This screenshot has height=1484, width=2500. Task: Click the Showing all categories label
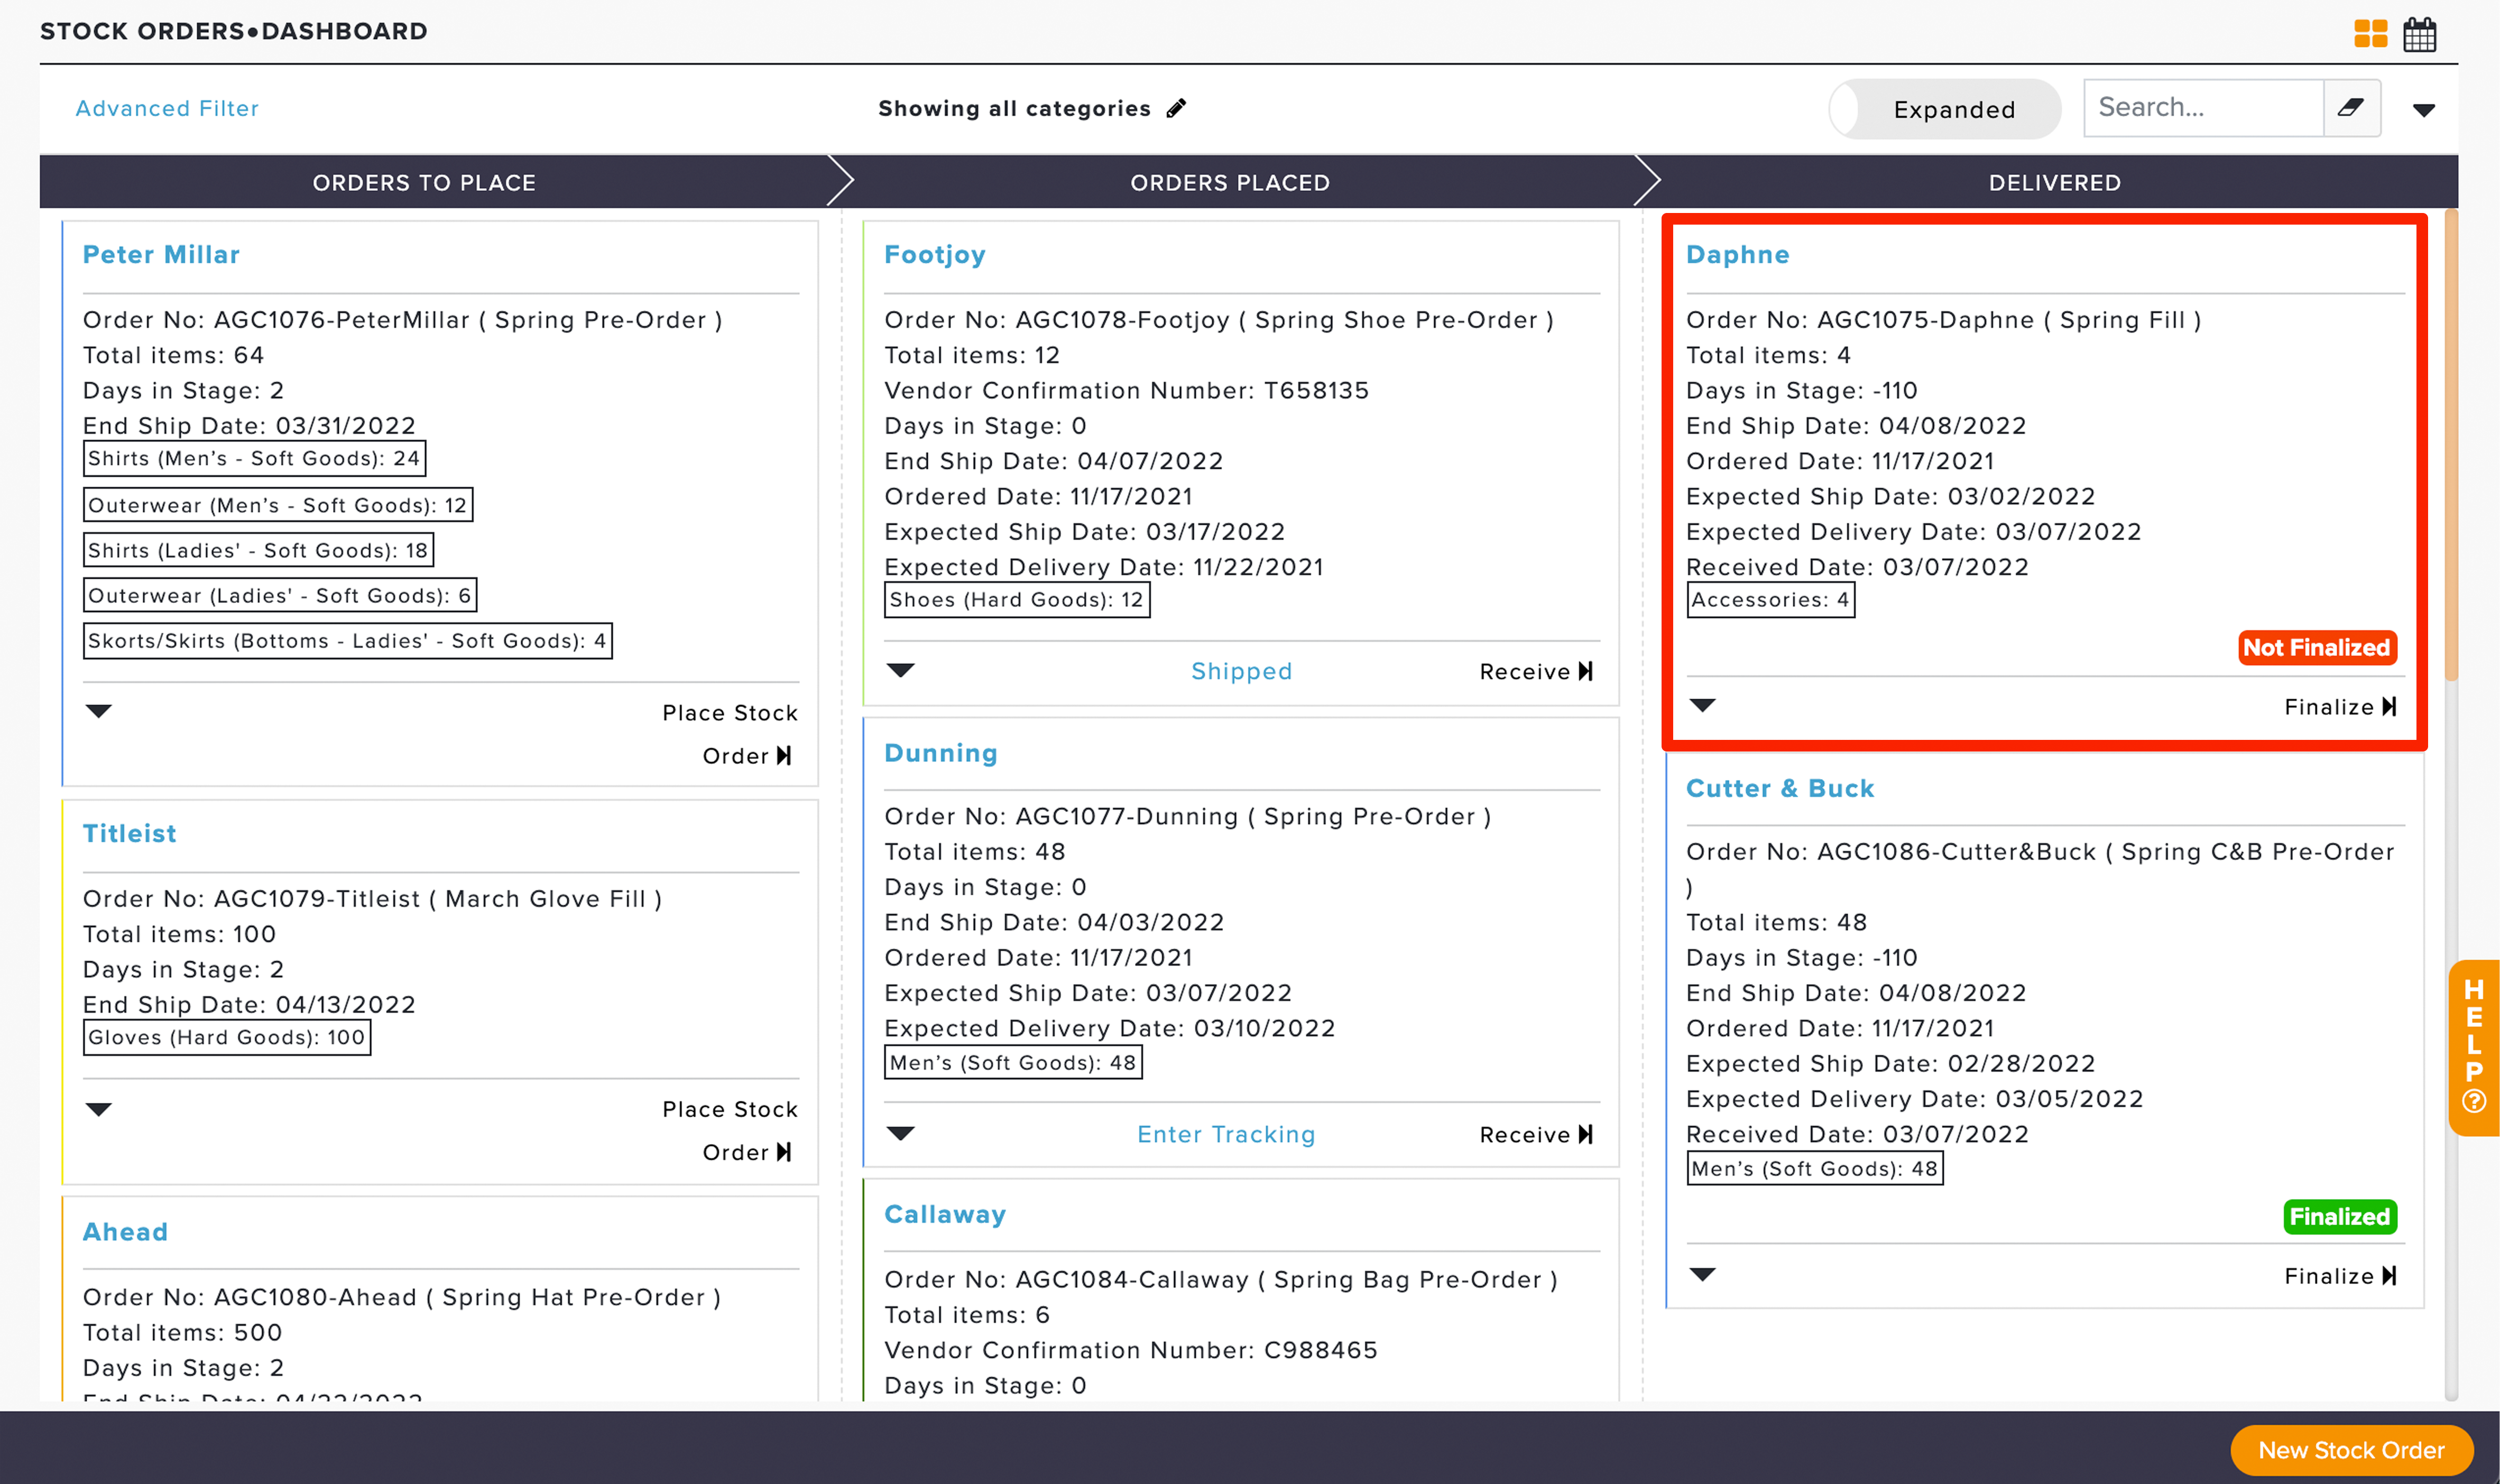point(1014,108)
